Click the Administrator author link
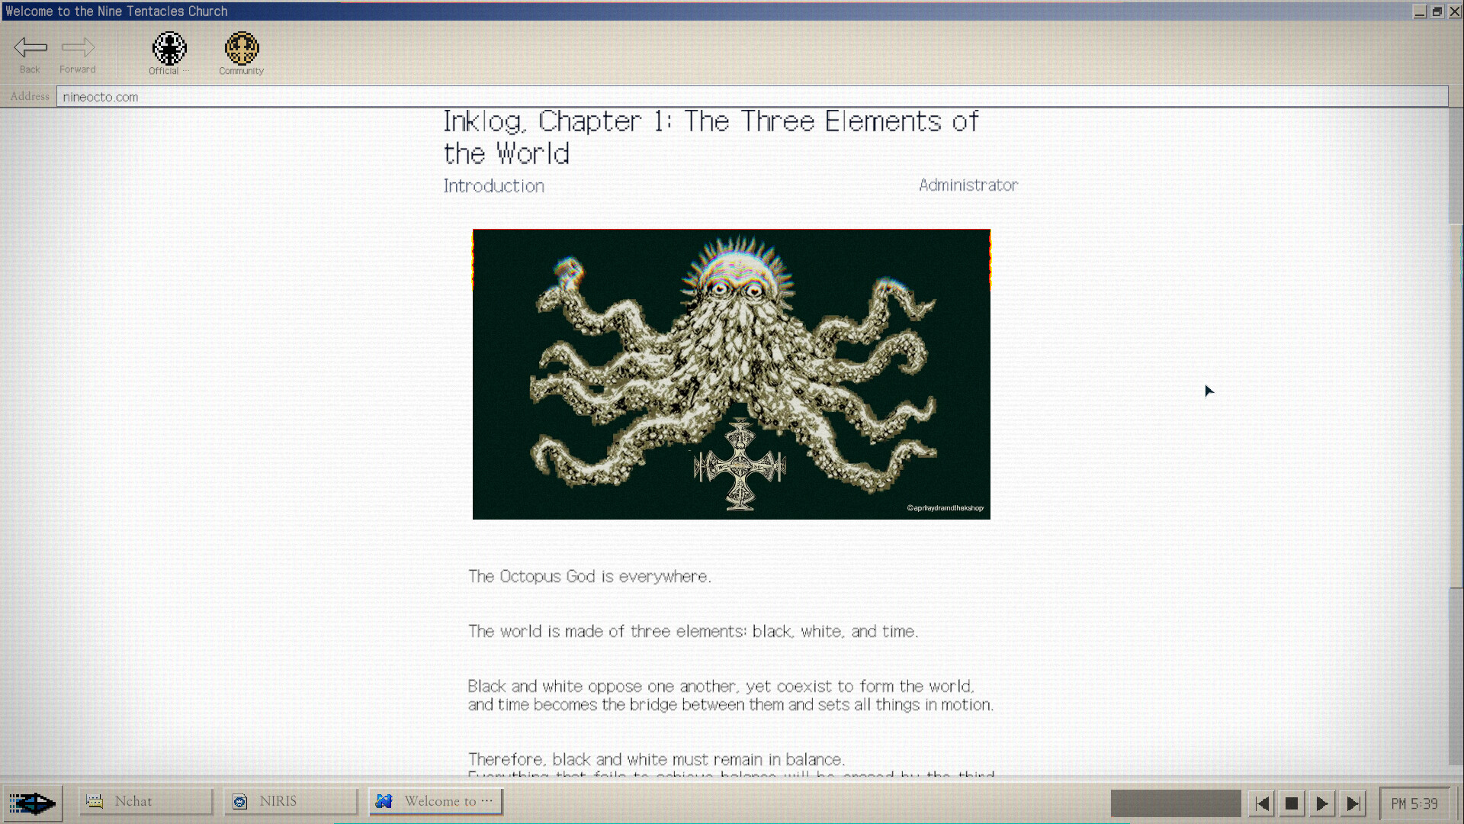Screen dimensions: 1464x824 point(968,185)
